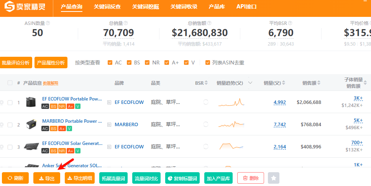Screen dimensions: 371x186
Task: Click 删除 delete button
Action: [251, 178]
